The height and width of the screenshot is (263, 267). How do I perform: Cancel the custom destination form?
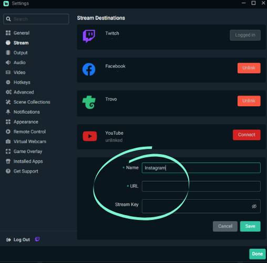(225, 226)
